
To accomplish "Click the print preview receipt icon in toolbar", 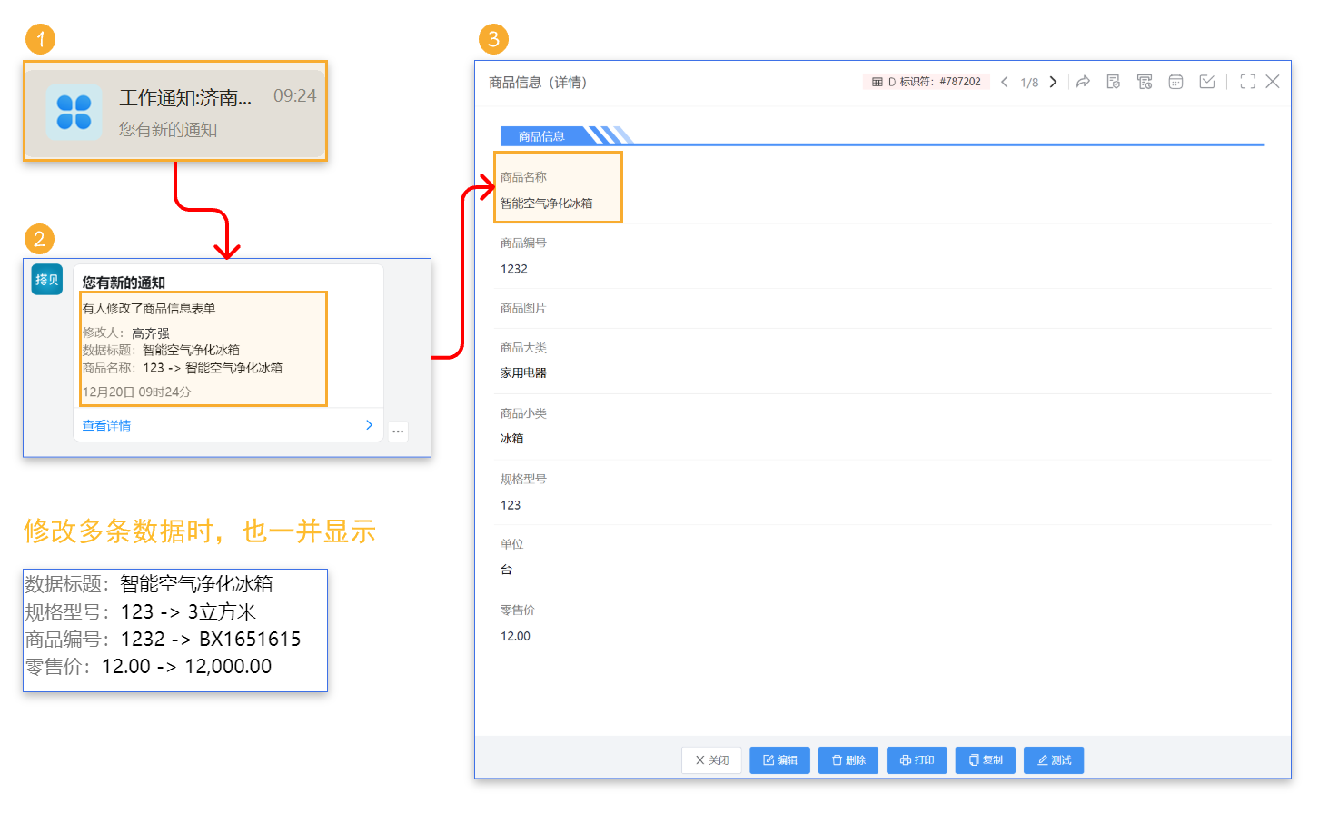I will 1144,81.
